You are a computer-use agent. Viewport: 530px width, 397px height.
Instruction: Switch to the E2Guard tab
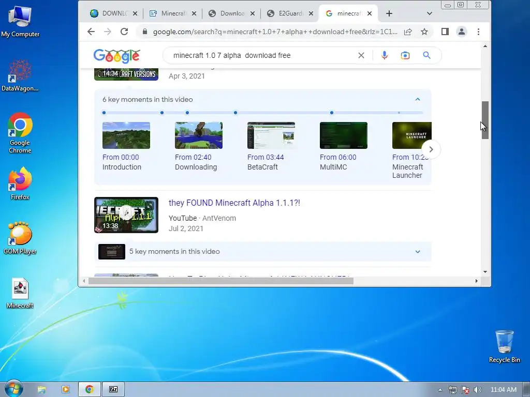tap(290, 13)
